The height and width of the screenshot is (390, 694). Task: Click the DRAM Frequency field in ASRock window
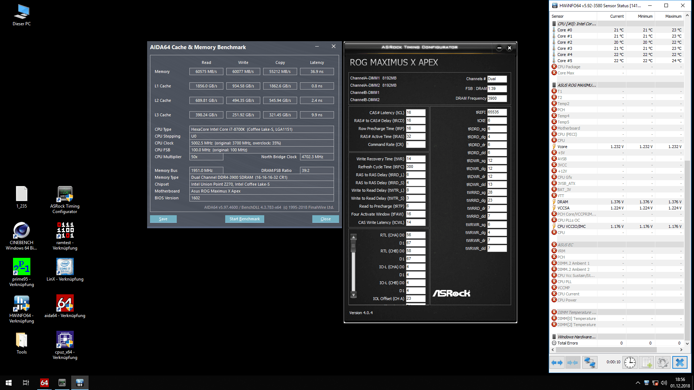click(x=497, y=98)
